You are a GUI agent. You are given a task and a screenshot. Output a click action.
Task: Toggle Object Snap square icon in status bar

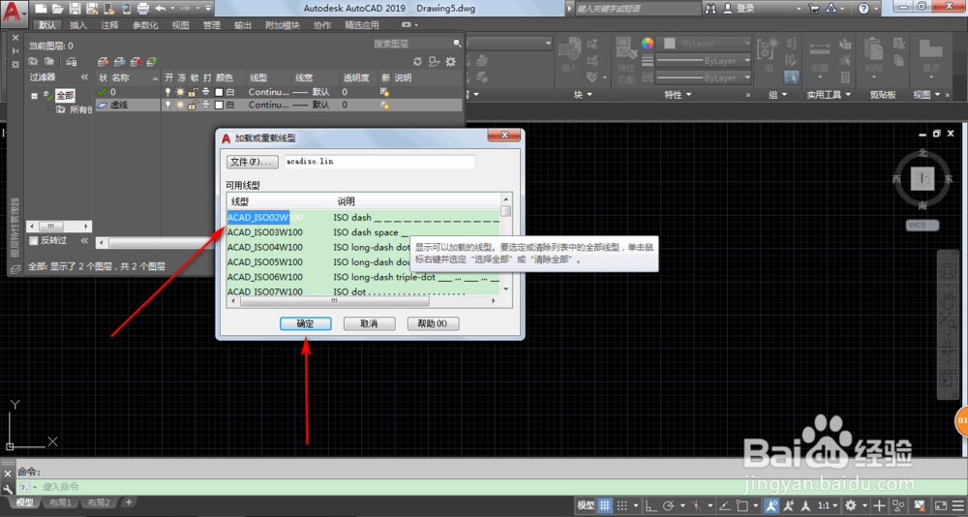click(x=742, y=504)
